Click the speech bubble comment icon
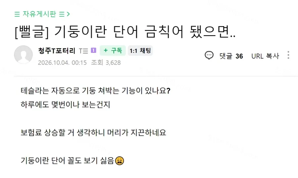Viewport: 298px width, 178px height. (x=209, y=55)
